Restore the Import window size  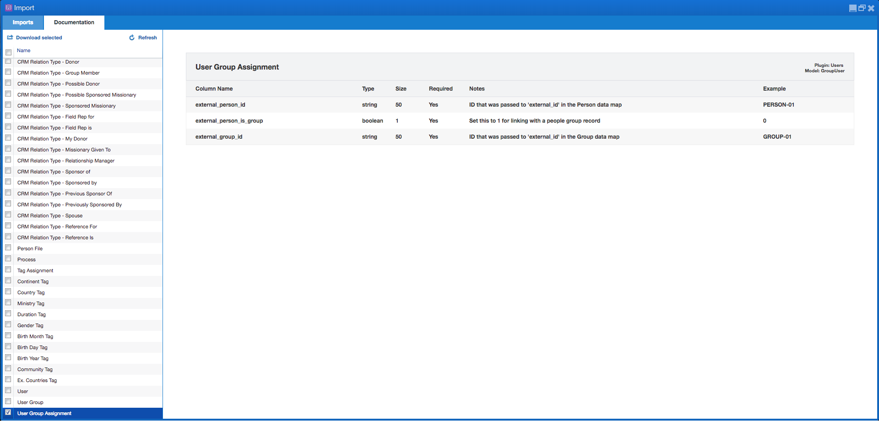pos(862,8)
